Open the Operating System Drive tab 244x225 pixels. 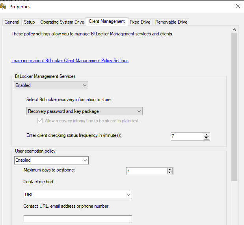click(62, 22)
